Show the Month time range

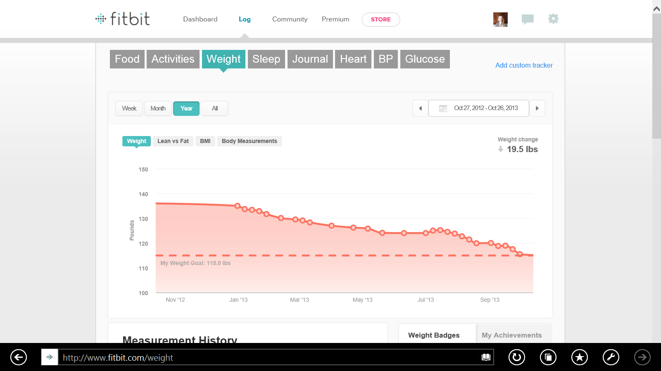tap(158, 108)
